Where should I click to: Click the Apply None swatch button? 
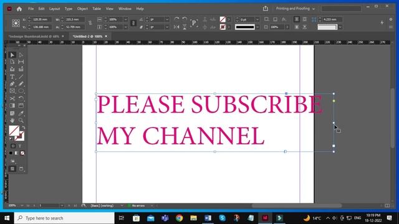pos(22,153)
